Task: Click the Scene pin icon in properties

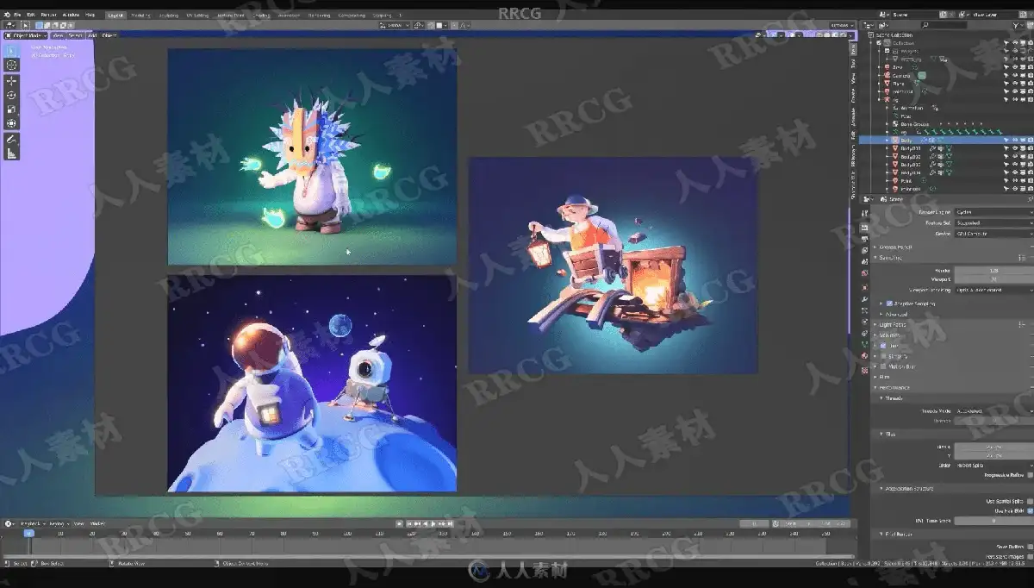Action: click(x=1031, y=200)
